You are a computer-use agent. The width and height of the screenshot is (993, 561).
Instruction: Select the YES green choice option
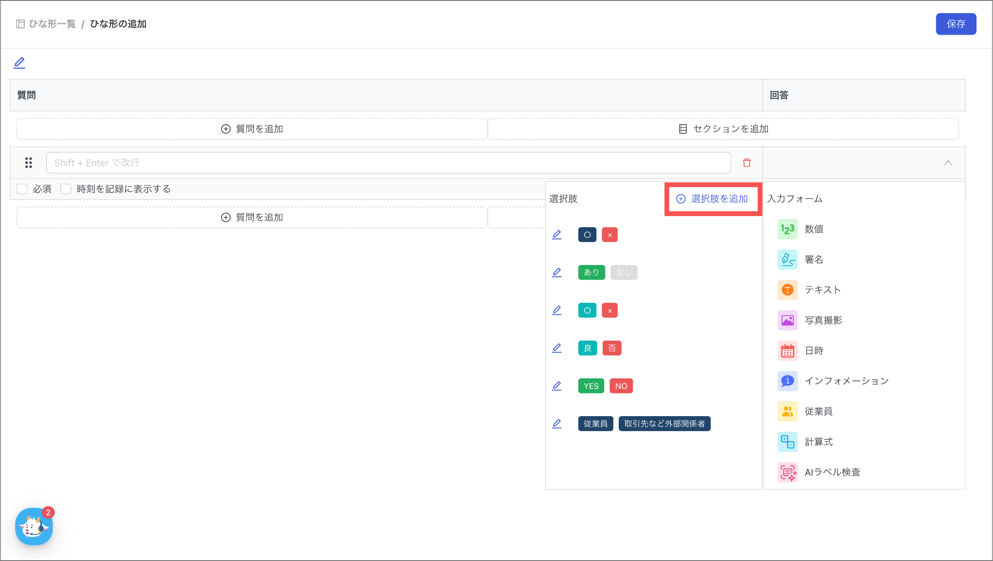pyautogui.click(x=591, y=386)
